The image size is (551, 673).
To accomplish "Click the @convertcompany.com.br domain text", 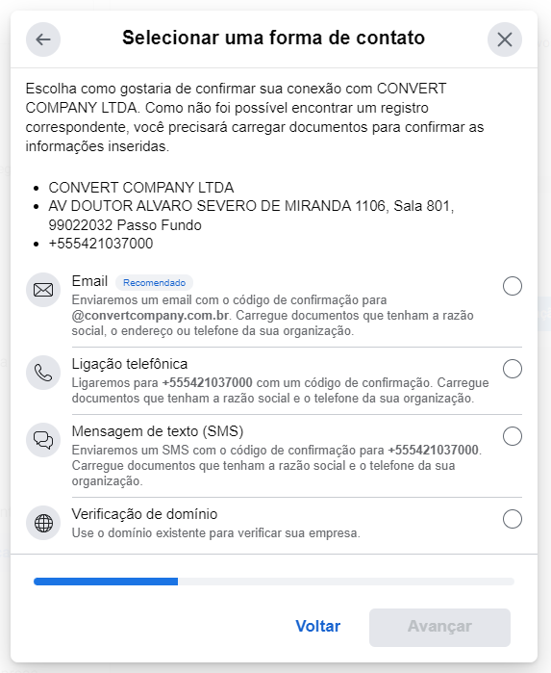I will 150,316.
